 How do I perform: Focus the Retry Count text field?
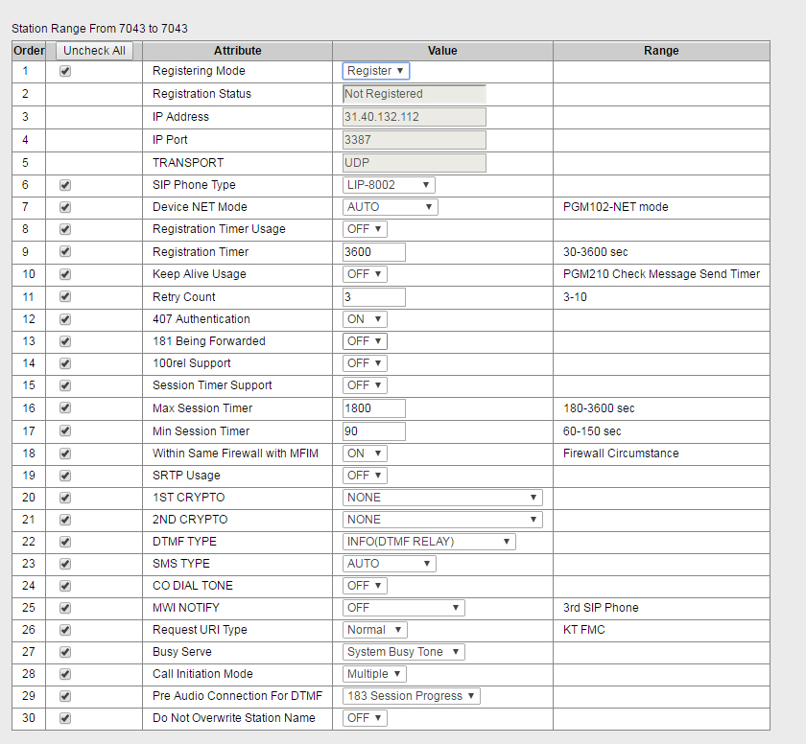[374, 297]
